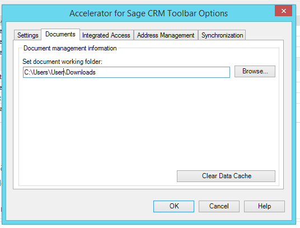300x228 pixels.
Task: Clear the data cache
Action: coord(226,176)
